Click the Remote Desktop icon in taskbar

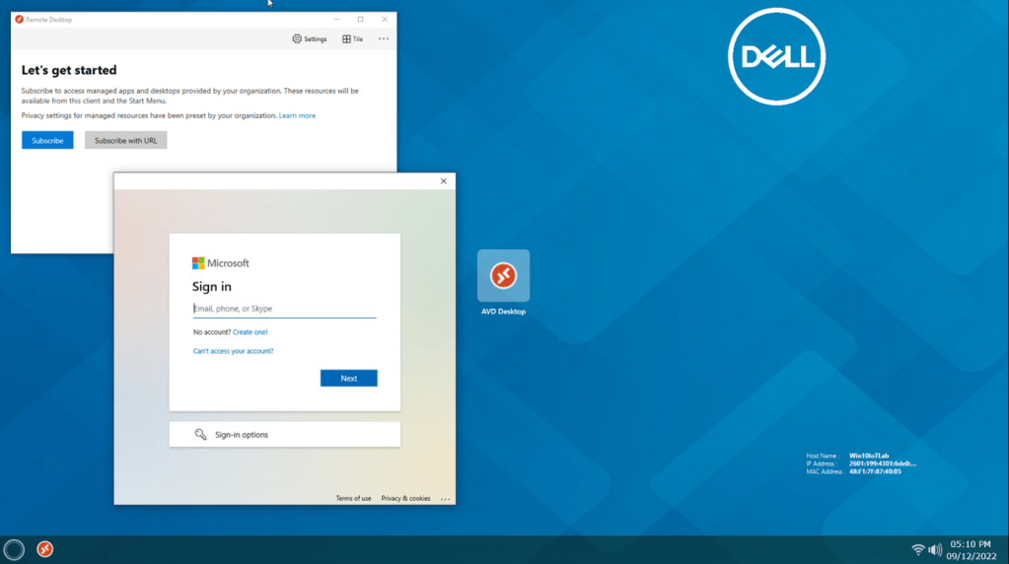pyautogui.click(x=44, y=549)
